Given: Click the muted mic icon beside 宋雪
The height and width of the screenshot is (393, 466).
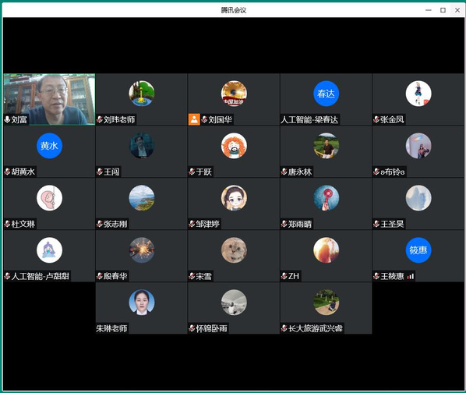Looking at the screenshot, I should click(192, 277).
